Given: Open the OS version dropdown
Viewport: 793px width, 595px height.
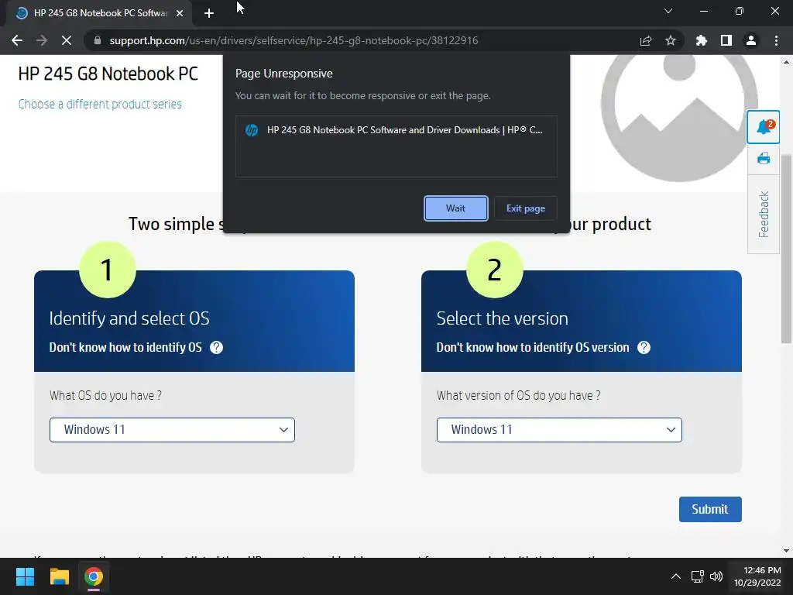Looking at the screenshot, I should tap(559, 429).
